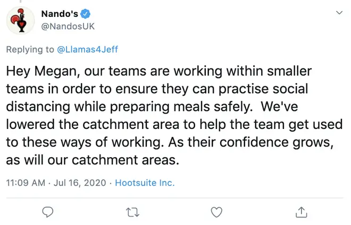Click the 'Hey Megan' opening line
The image size is (351, 225).
[x=159, y=71]
